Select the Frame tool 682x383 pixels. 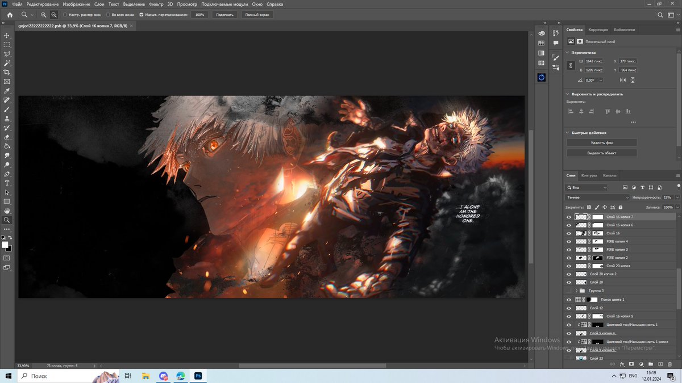pyautogui.click(x=7, y=81)
